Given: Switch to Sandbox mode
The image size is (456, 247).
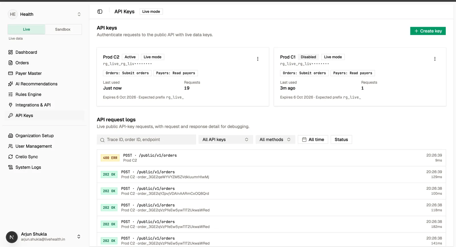Looking at the screenshot, I should [63, 29].
